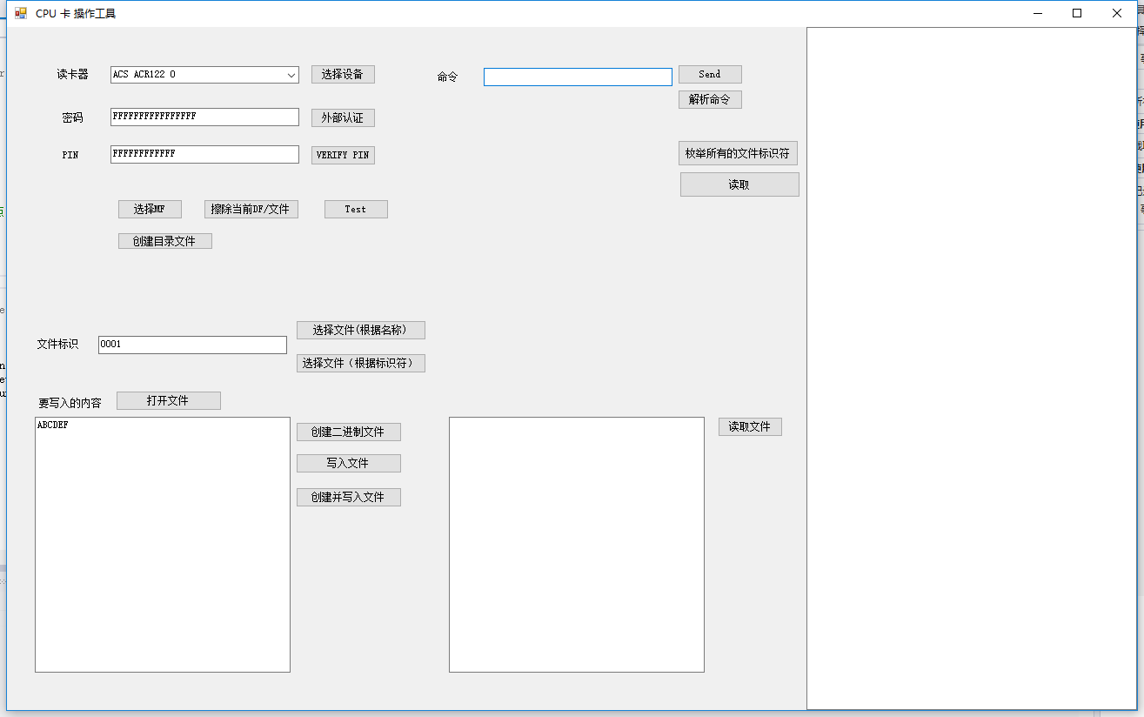Click the 选择设备 button
The image size is (1144, 717).
pos(343,74)
